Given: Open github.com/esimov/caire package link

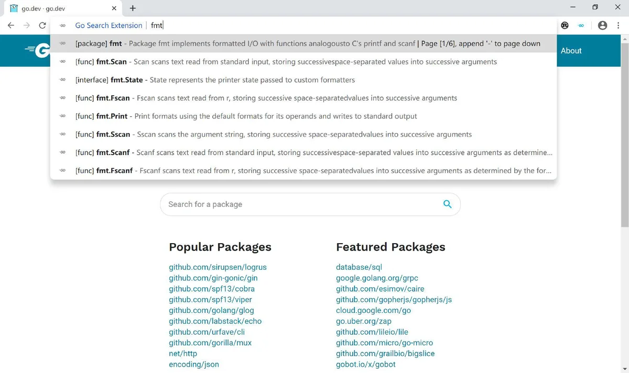Looking at the screenshot, I should click(380, 289).
